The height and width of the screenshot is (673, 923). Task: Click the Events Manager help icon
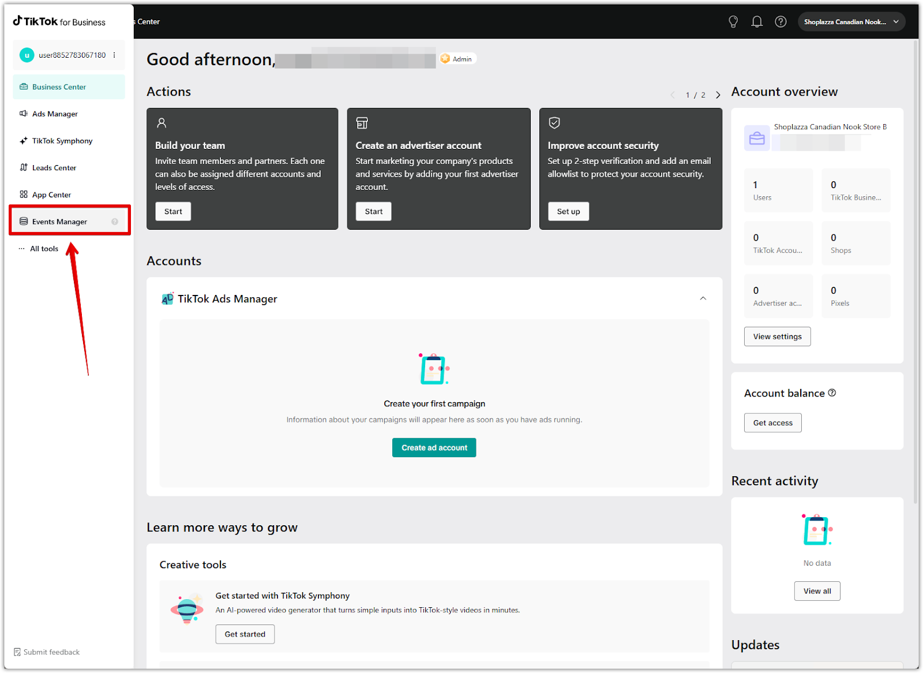(x=115, y=222)
